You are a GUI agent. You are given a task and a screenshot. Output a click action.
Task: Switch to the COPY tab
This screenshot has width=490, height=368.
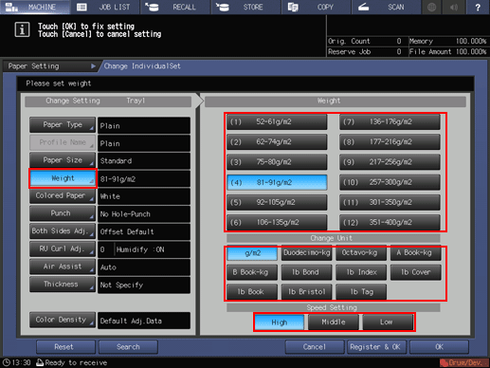[317, 7]
